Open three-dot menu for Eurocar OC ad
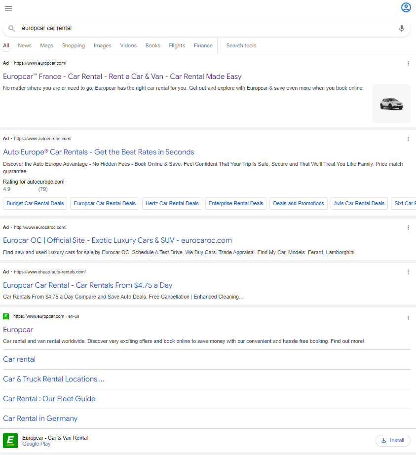This screenshot has width=416, height=455. pos(408,227)
